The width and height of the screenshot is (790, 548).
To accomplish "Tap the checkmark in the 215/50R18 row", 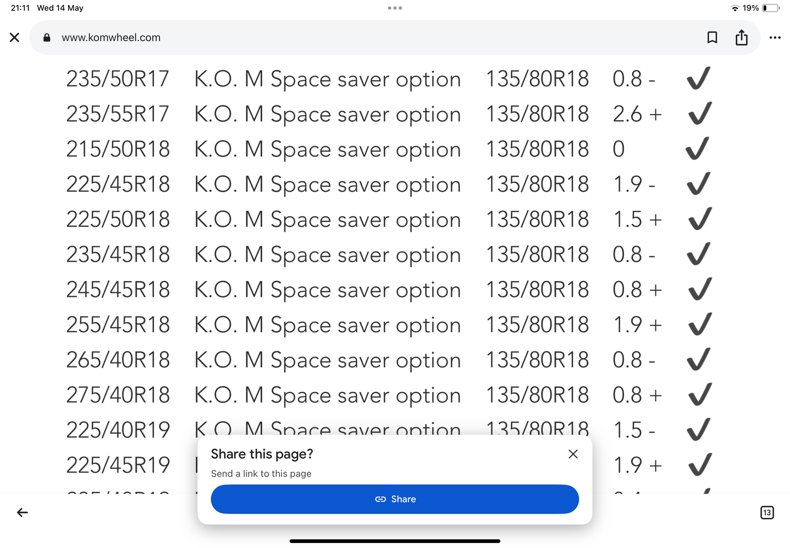I will [698, 148].
